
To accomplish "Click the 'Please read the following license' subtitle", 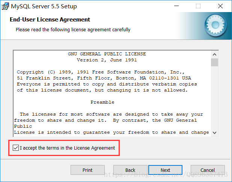I will click(73, 30).
